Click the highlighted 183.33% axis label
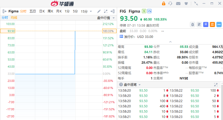This screenshot has height=120, width=223. pos(109,31)
